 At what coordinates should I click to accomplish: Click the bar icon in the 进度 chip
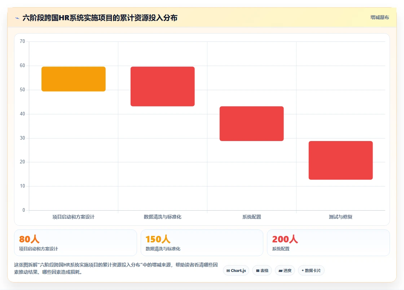tap(281, 271)
